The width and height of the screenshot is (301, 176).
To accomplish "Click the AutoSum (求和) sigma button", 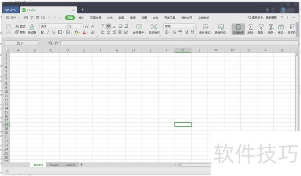I will [251, 29].
